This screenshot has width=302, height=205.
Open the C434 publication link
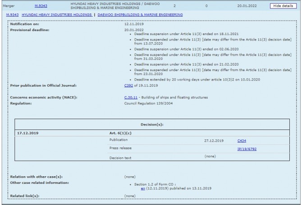(x=242, y=141)
